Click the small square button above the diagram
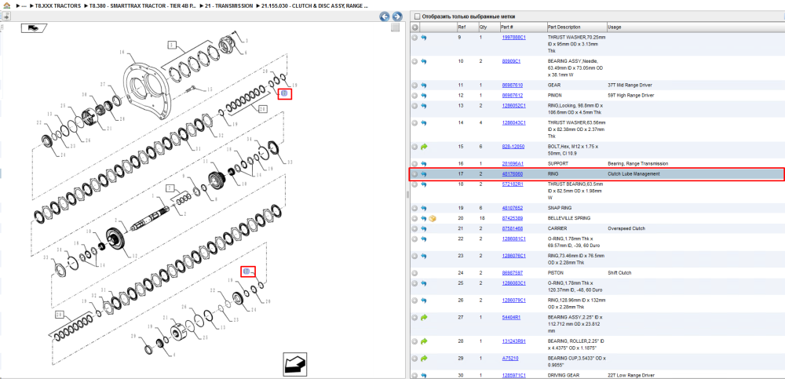The height and width of the screenshot is (379, 785). pyautogui.click(x=395, y=27)
